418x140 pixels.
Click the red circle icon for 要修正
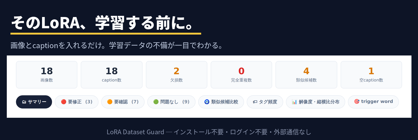point(63,102)
